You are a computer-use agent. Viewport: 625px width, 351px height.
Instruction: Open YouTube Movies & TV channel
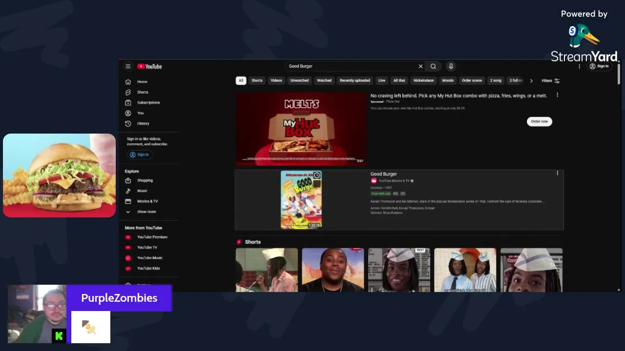395,181
